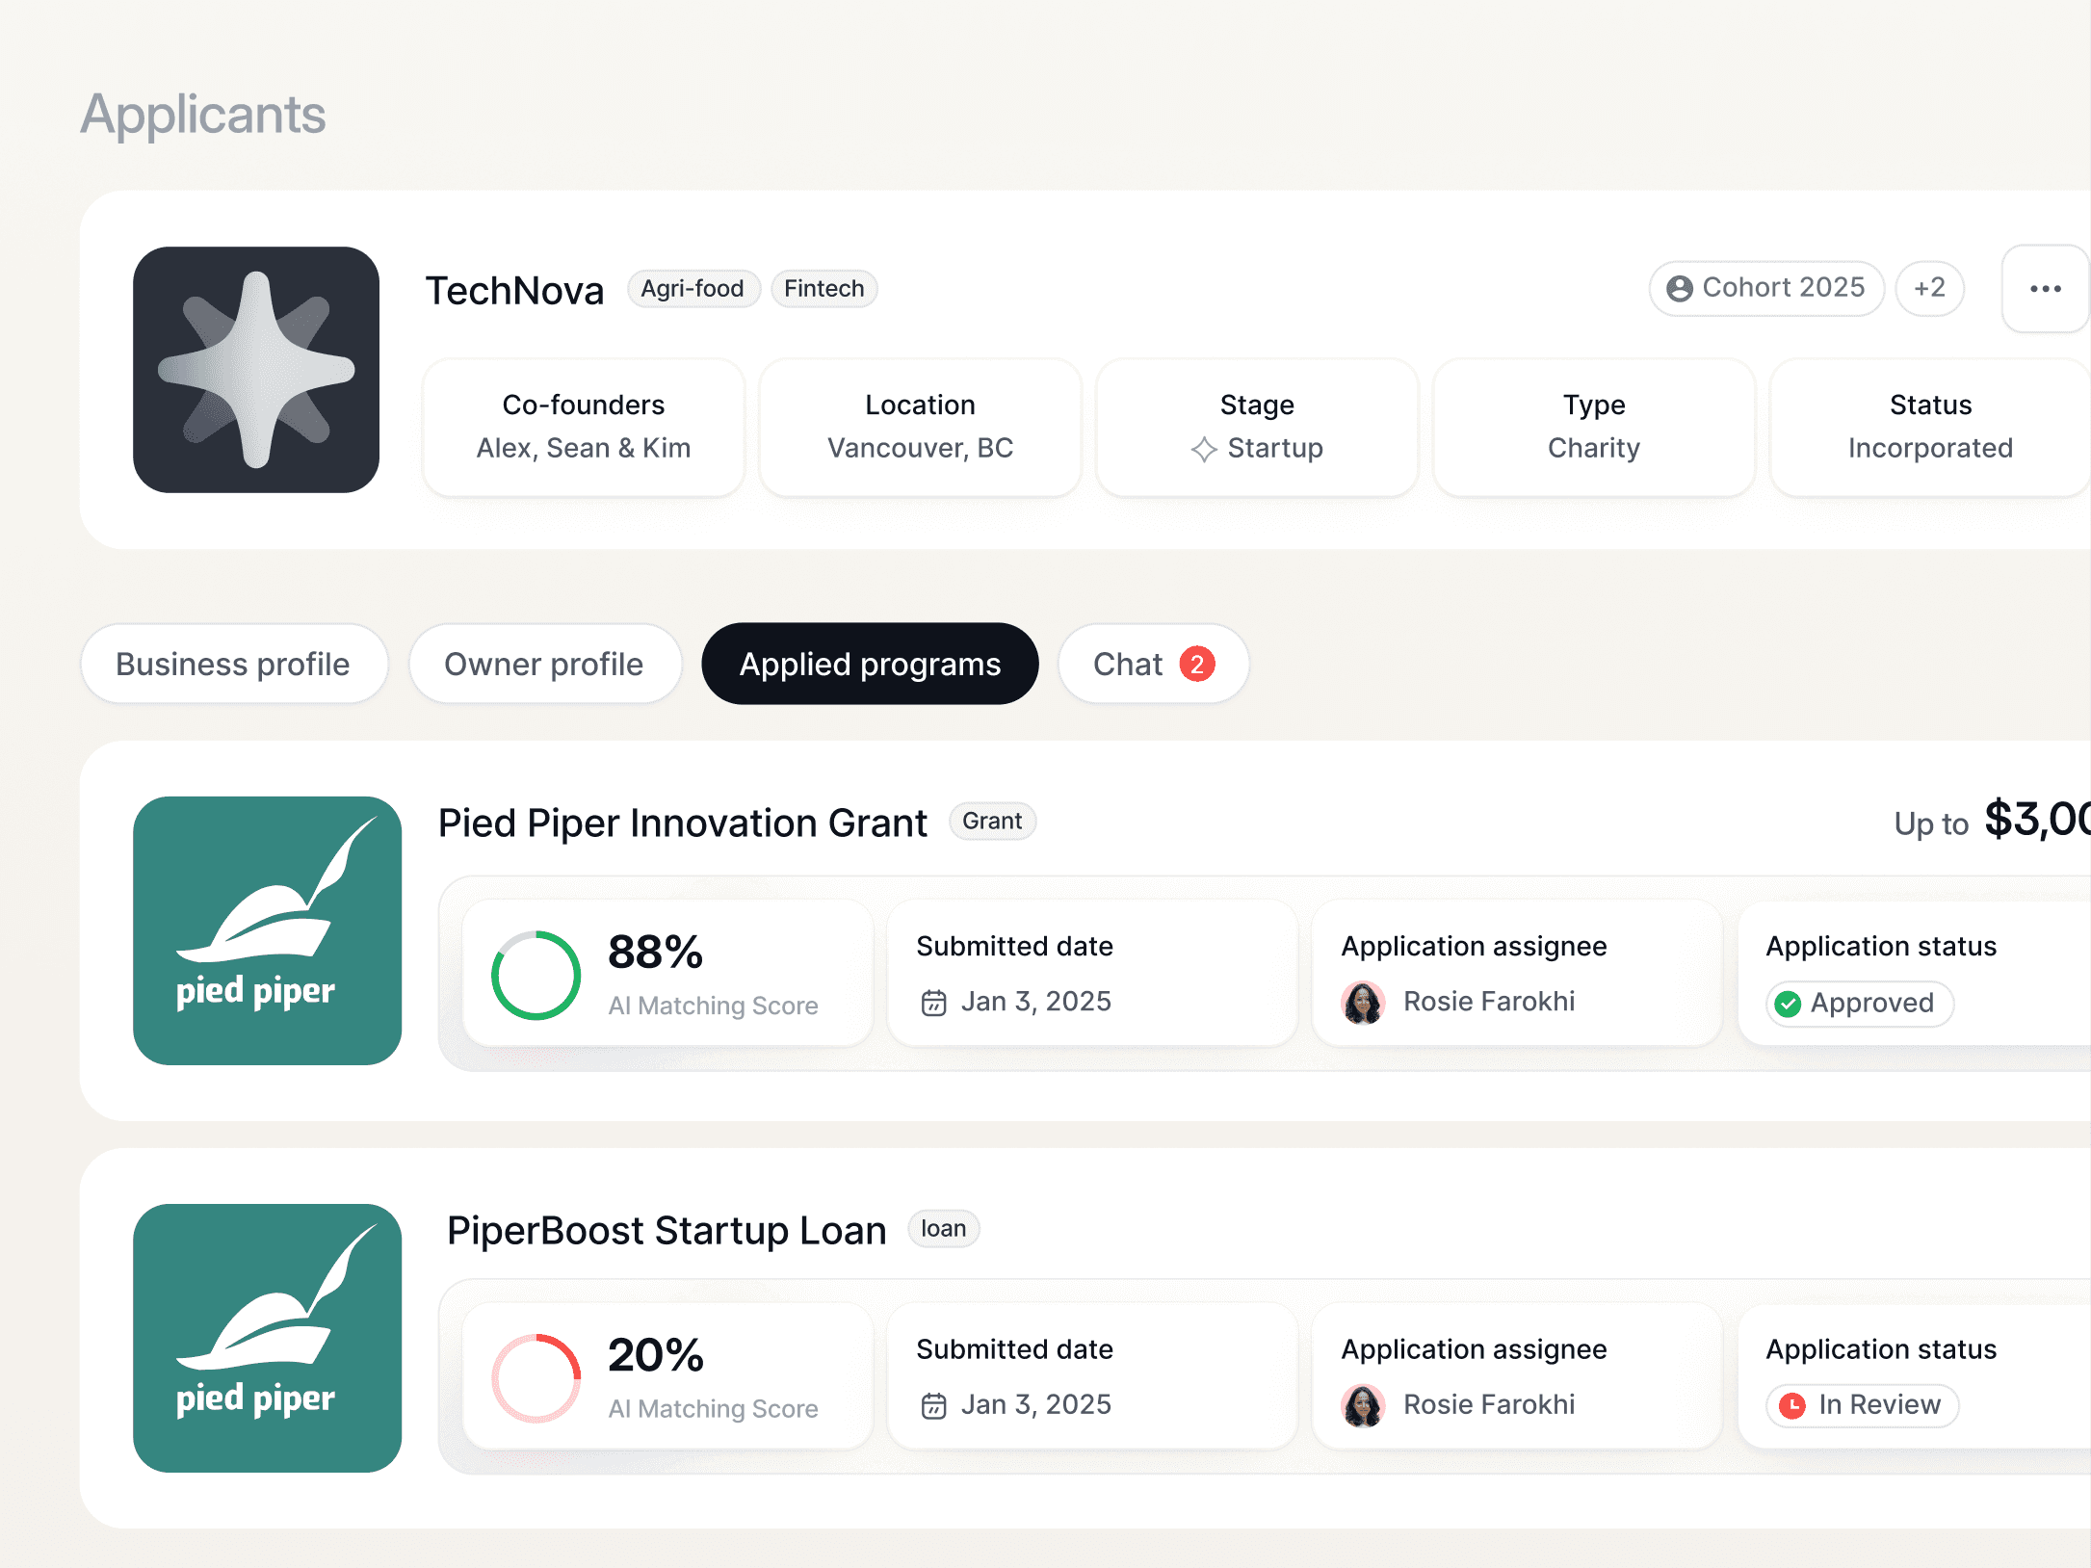Select the Applied programs tab
The width and height of the screenshot is (2091, 1568).
(x=870, y=664)
